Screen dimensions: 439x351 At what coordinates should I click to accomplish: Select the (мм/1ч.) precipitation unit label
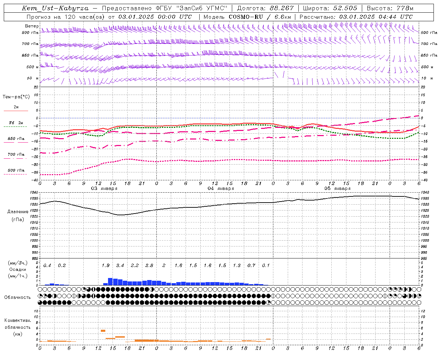18,276
